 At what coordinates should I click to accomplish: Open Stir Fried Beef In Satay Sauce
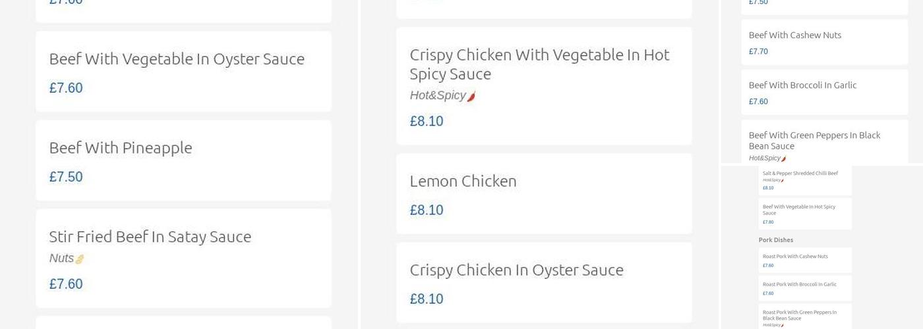click(x=150, y=237)
